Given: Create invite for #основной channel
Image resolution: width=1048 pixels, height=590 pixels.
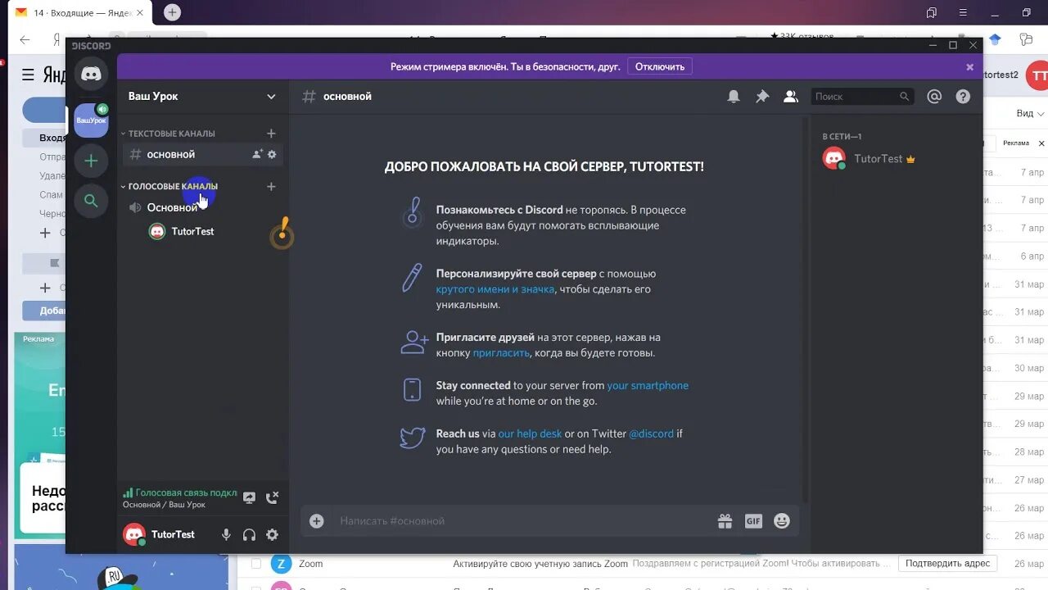Looking at the screenshot, I should pyautogui.click(x=257, y=154).
